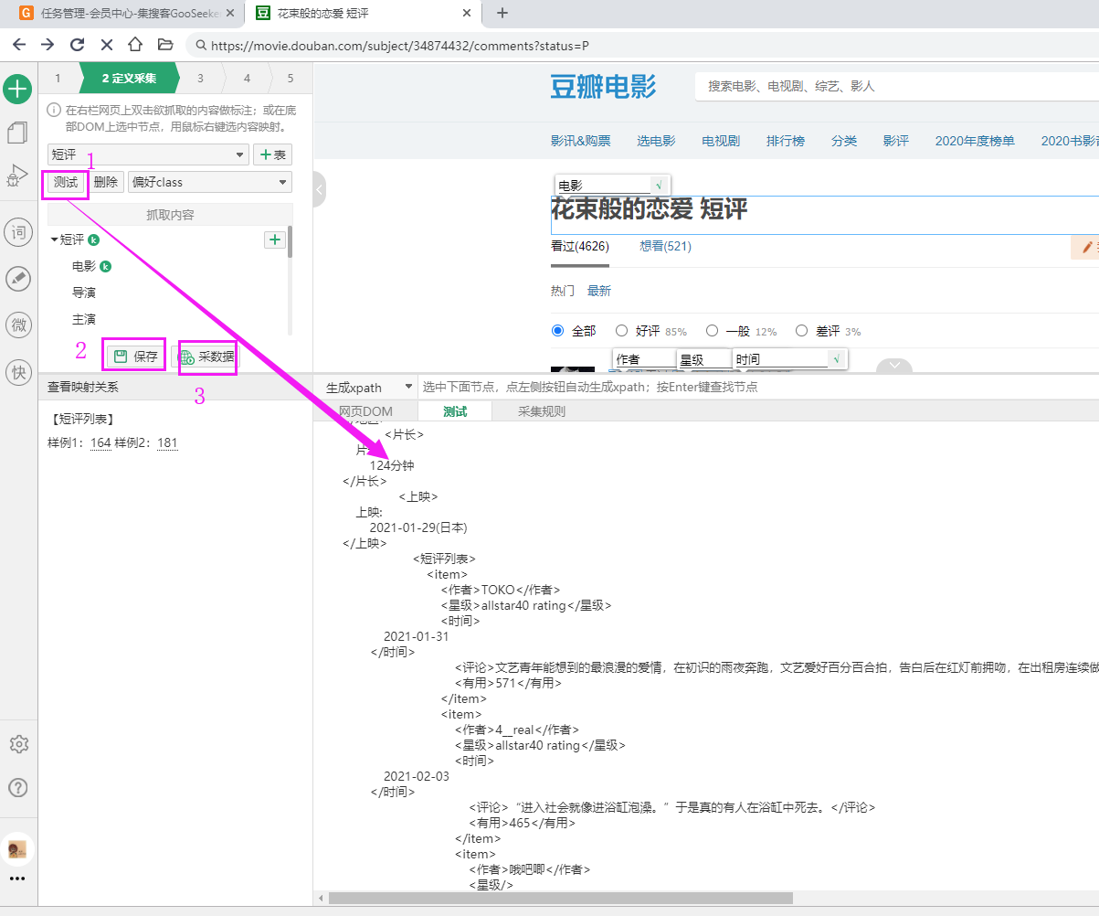The image size is (1099, 916).
Task: Switch to the 采集规则 tab
Action: pos(542,411)
